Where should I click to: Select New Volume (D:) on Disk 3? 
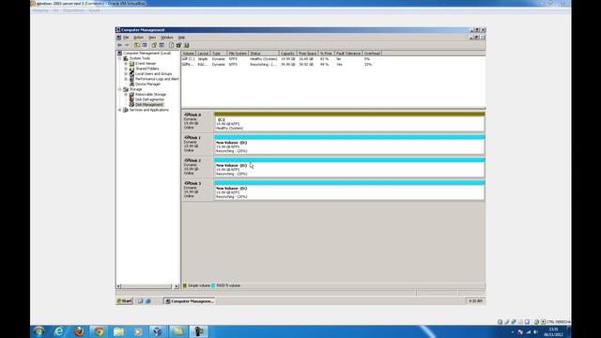(x=349, y=191)
